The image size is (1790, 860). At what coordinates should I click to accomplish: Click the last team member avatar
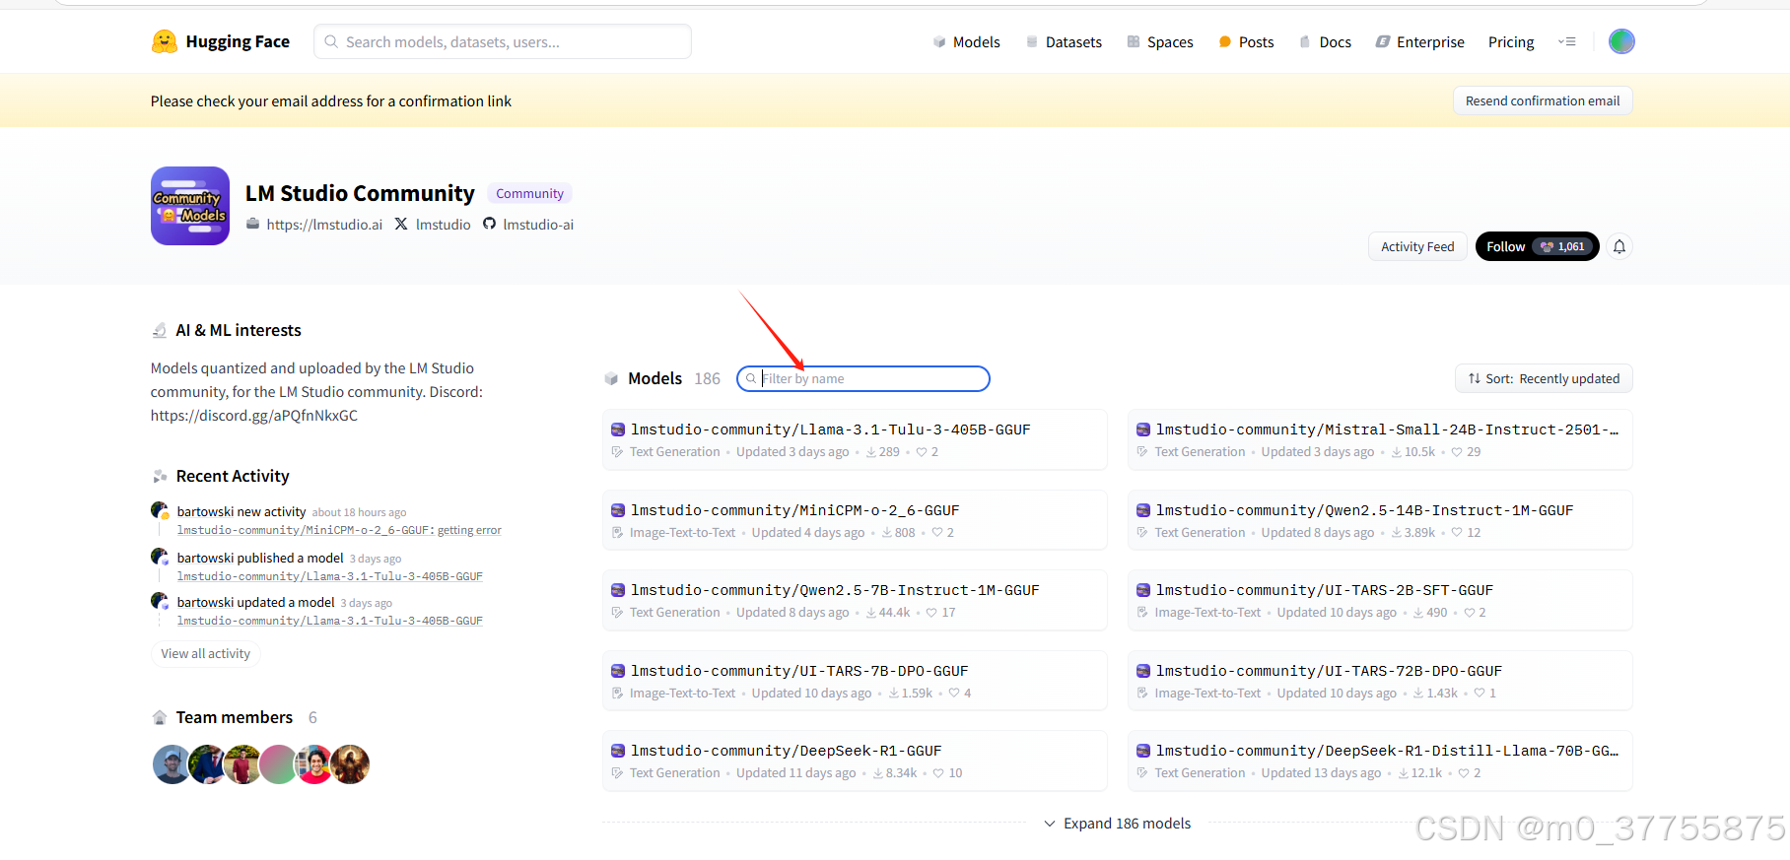coord(350,764)
